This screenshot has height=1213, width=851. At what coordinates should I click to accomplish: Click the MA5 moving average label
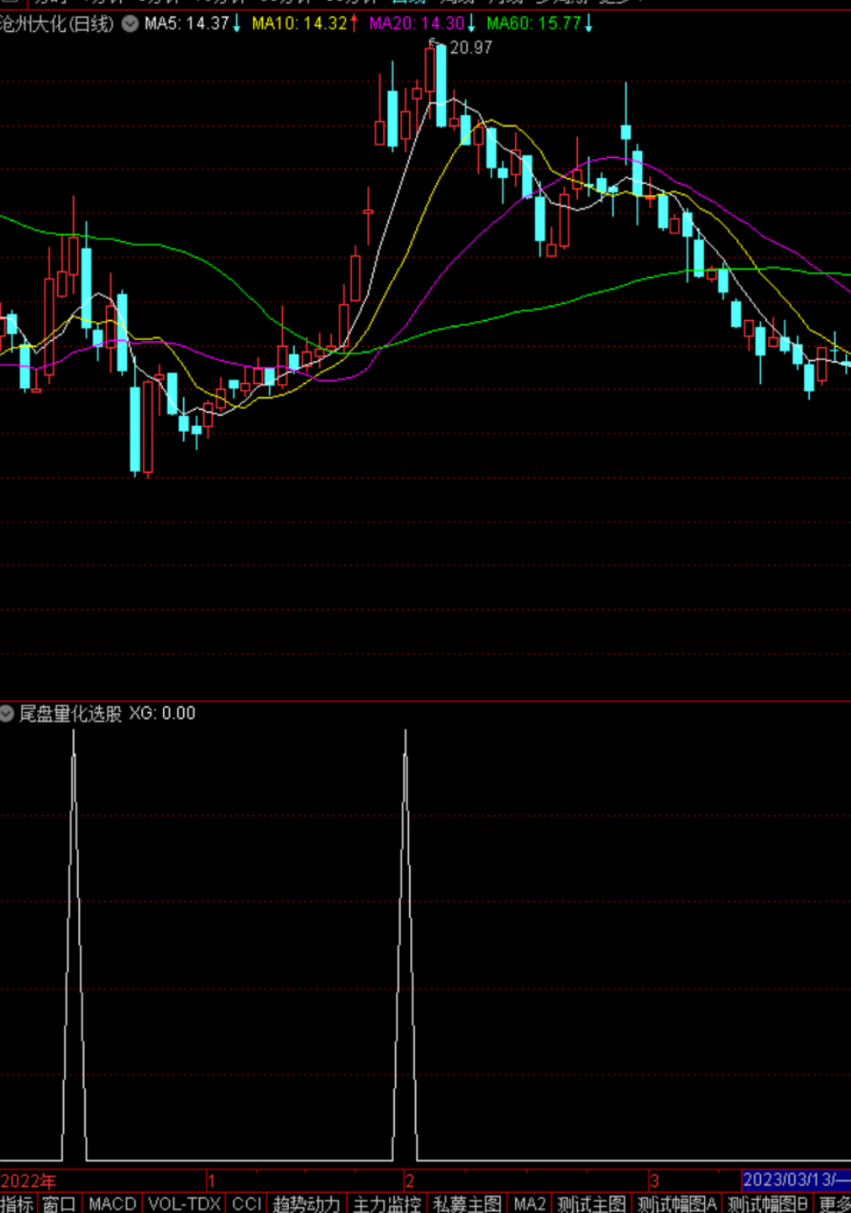(x=186, y=24)
